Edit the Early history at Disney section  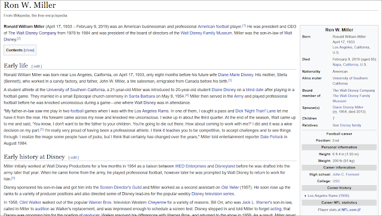pos(73,158)
